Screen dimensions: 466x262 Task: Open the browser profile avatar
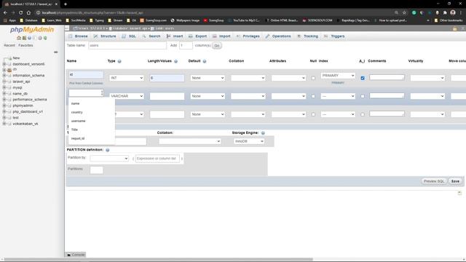[453, 12]
